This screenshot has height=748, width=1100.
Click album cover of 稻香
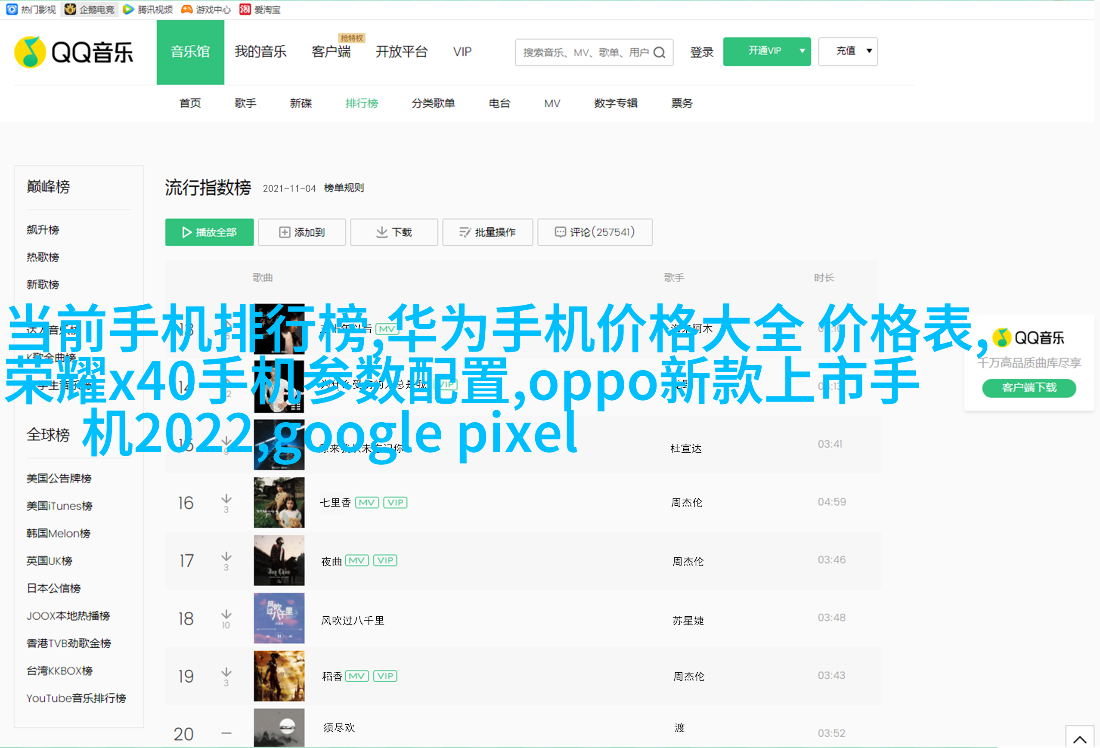coord(279,676)
